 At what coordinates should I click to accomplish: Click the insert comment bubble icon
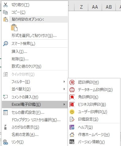(x=6, y=97)
